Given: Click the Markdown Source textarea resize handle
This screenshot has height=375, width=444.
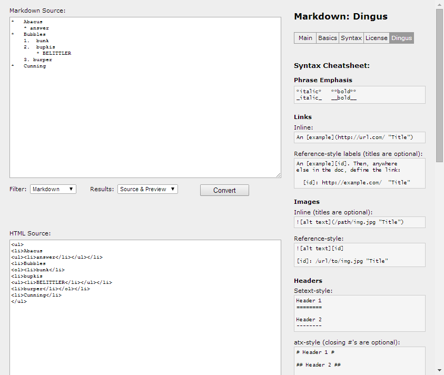Looking at the screenshot, I should 278,175.
